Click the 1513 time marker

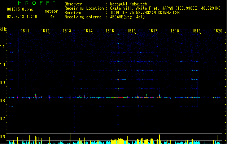[x=67, y=31]
